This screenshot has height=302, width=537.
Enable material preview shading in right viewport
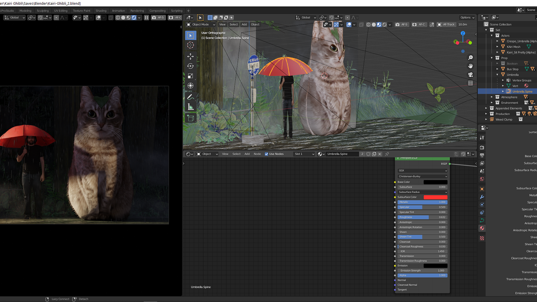click(379, 25)
